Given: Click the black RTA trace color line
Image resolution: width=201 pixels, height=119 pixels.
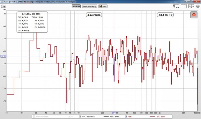Looking at the screenshot, I should [x=106, y=117].
